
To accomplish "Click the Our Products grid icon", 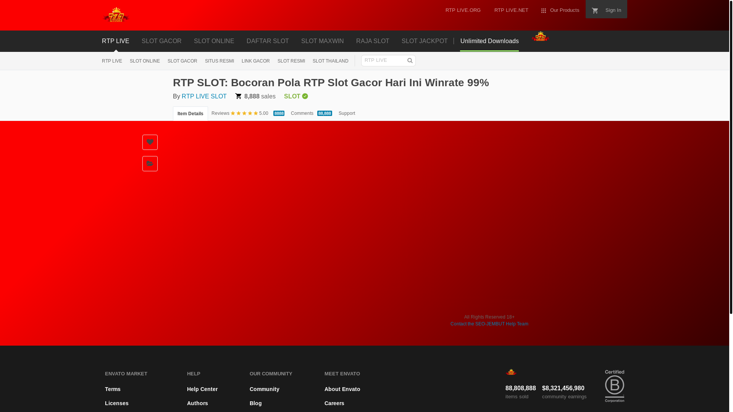I will tap(544, 11).
